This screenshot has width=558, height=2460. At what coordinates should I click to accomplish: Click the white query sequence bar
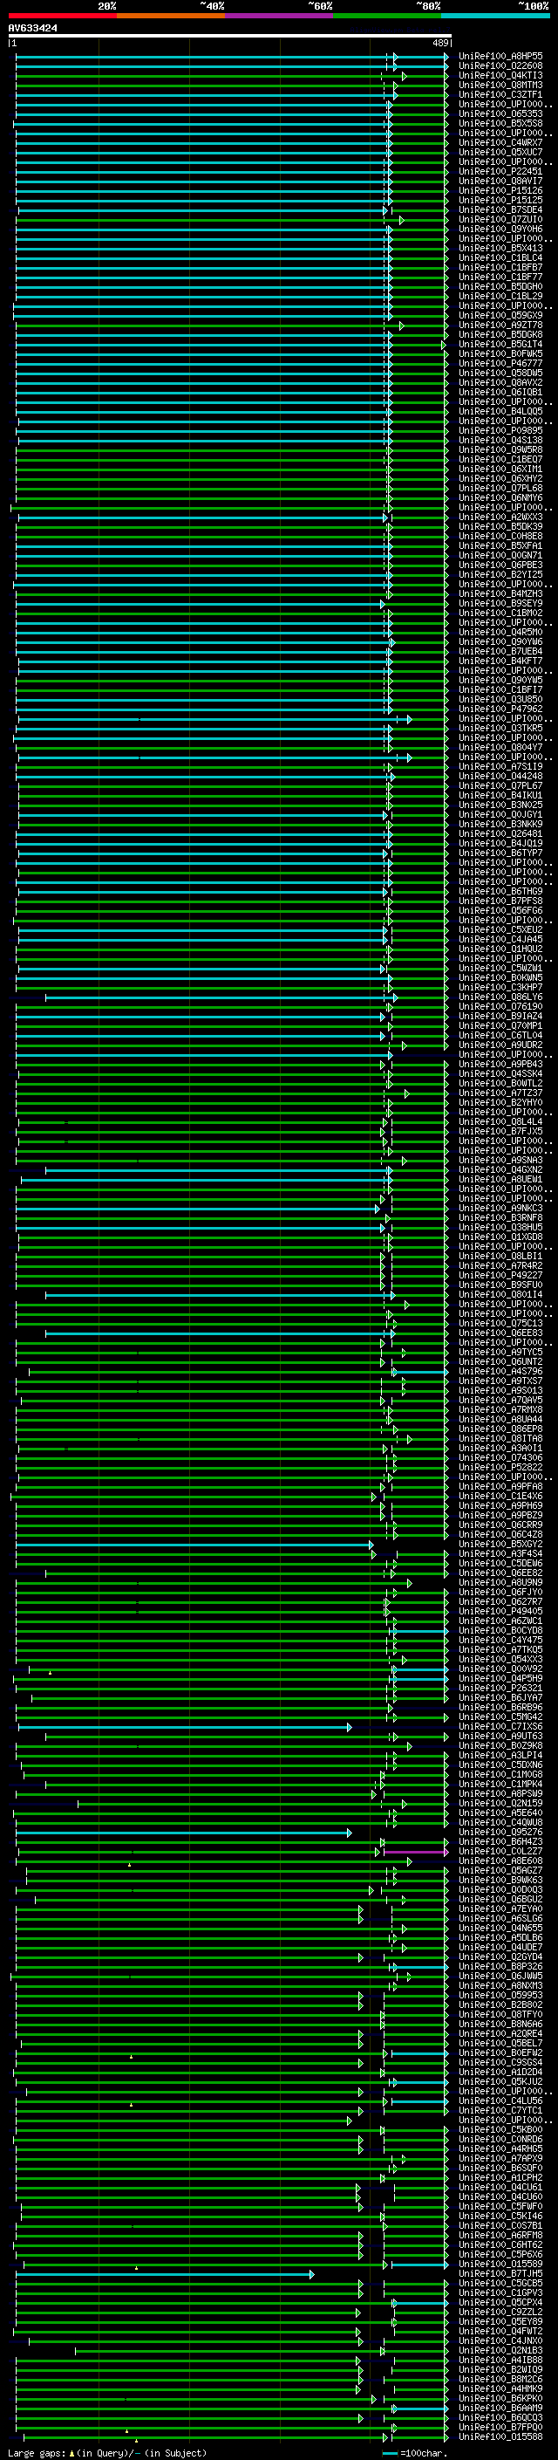230,35
